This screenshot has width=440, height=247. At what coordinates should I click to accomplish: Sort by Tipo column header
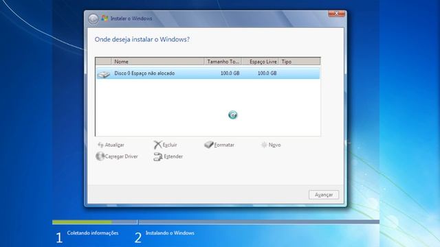click(x=300, y=61)
